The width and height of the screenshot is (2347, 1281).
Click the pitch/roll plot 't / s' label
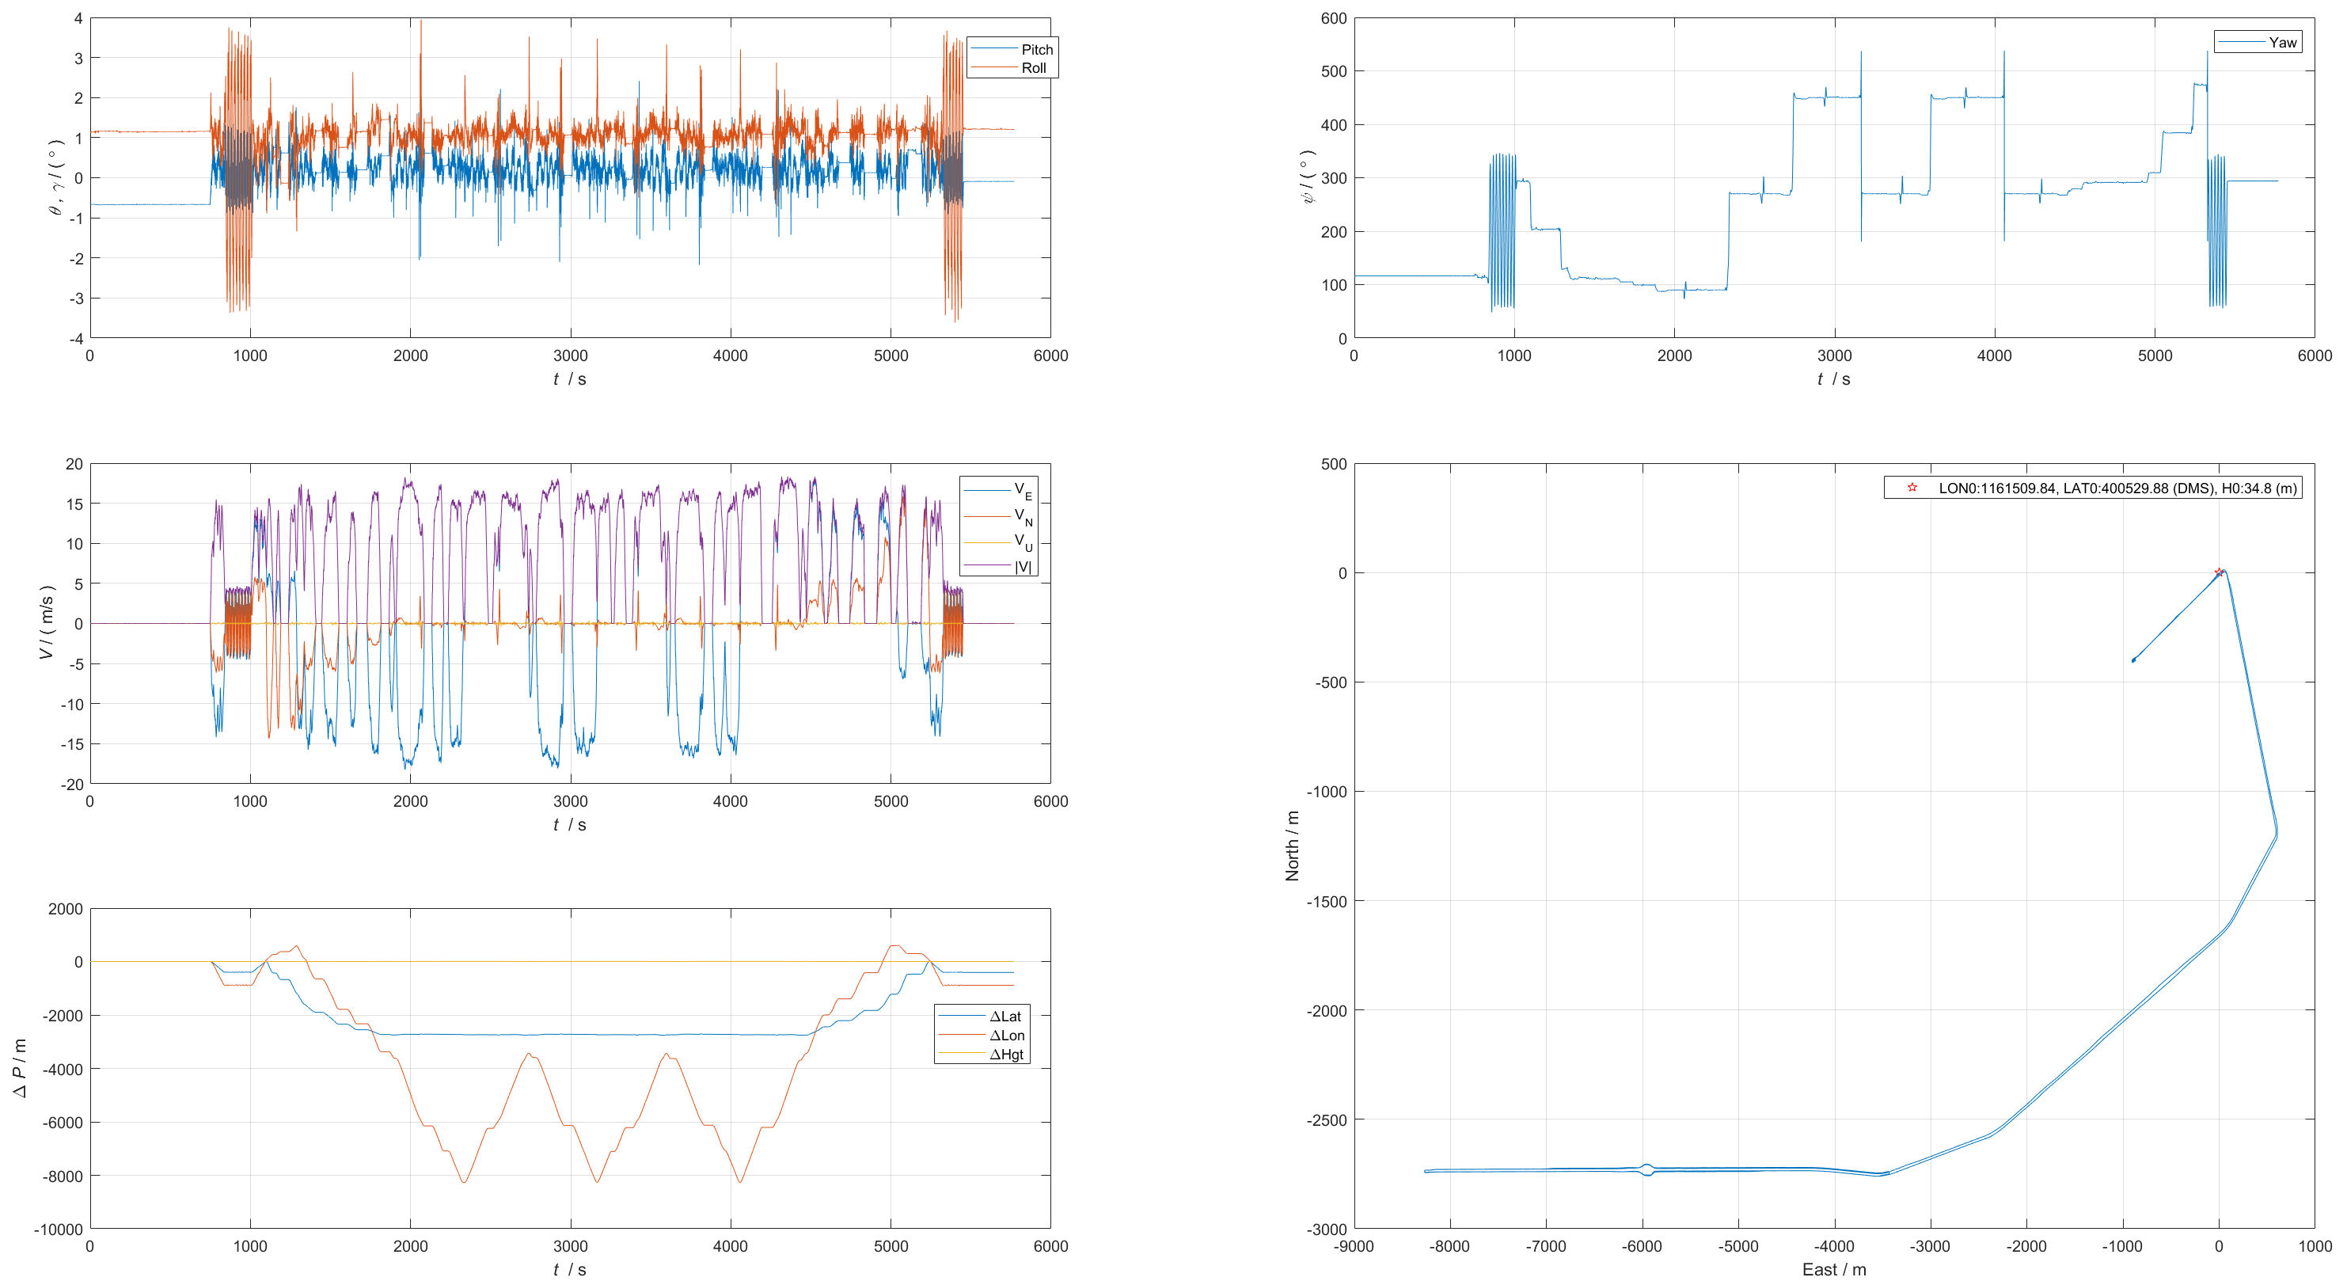(569, 379)
